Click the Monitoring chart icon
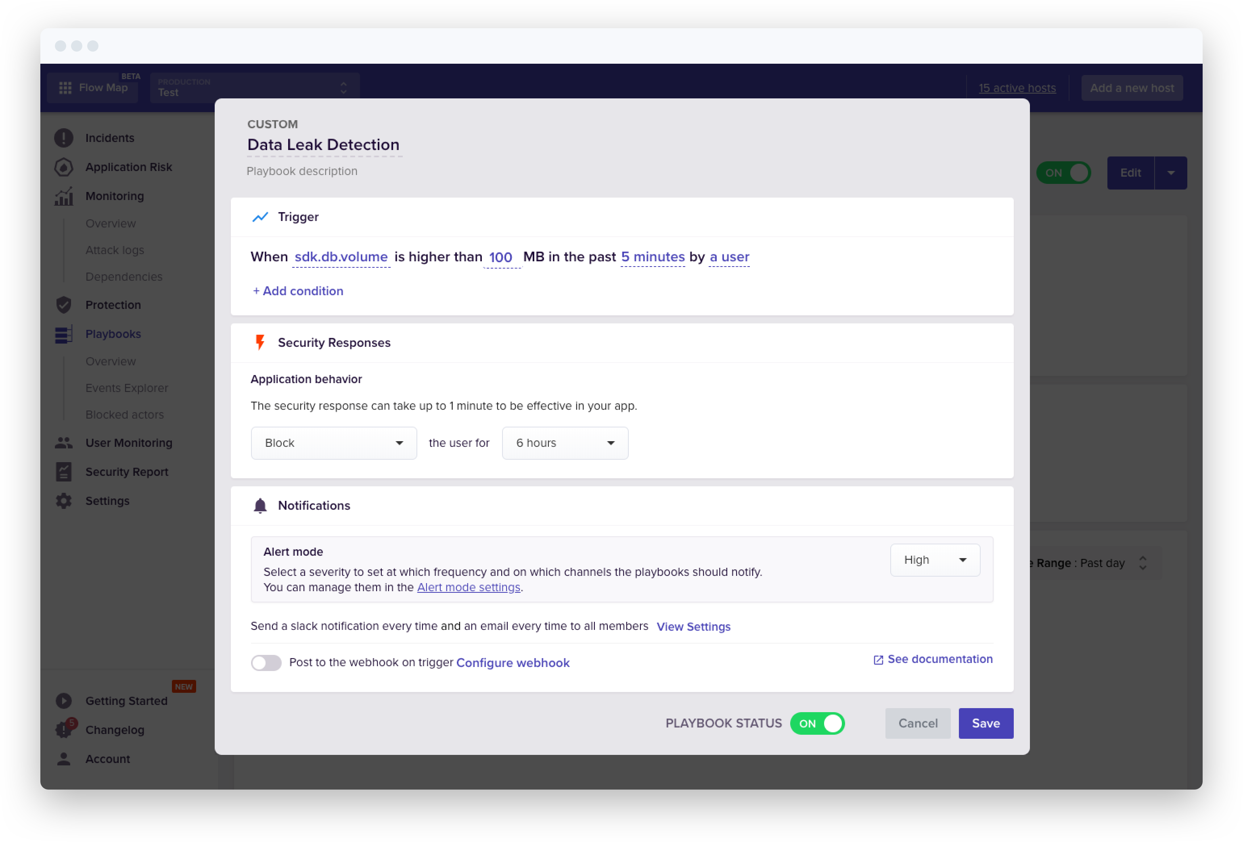Viewport: 1243px width, 842px height. coord(64,196)
